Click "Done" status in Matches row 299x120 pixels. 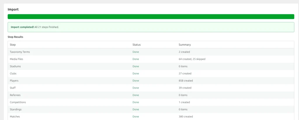pyautogui.click(x=136, y=117)
